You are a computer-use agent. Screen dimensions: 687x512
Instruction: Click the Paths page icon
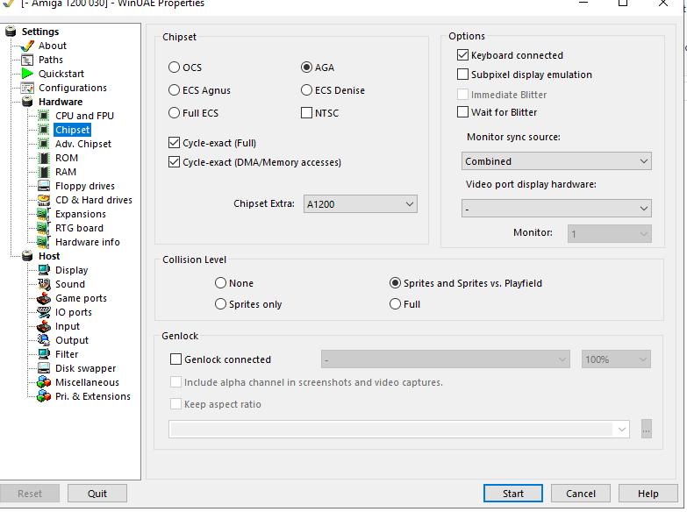click(x=27, y=60)
